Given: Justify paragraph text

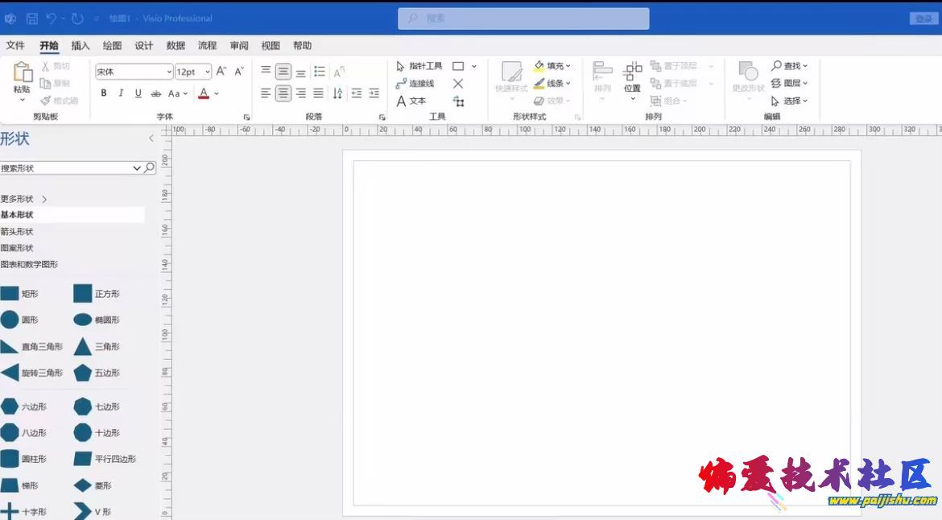Looking at the screenshot, I should click(x=318, y=93).
